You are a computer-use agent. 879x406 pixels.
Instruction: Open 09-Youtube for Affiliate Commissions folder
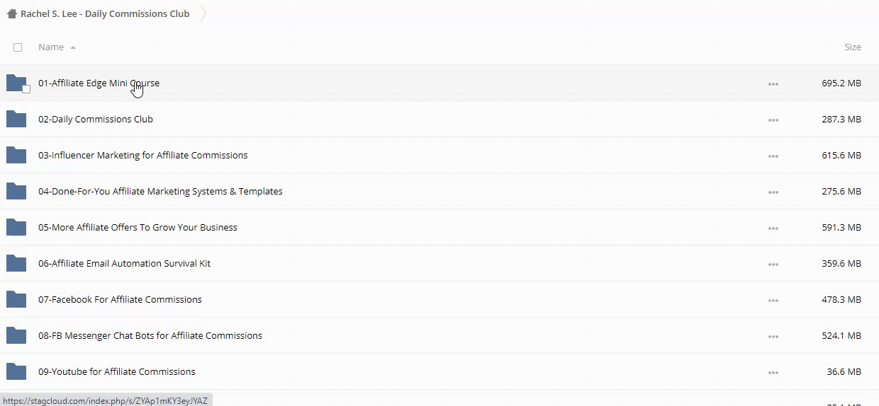coord(116,371)
